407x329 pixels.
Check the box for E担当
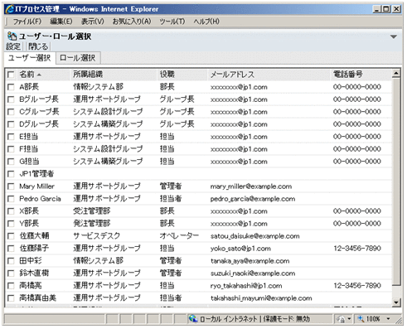[x=11, y=137]
